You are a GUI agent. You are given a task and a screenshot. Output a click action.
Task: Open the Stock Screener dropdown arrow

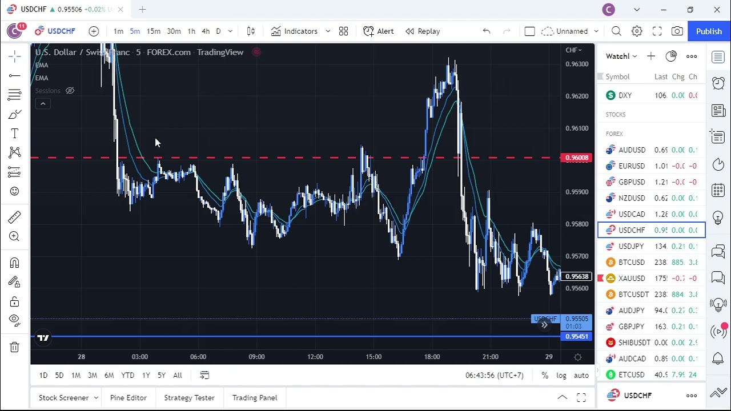point(96,398)
